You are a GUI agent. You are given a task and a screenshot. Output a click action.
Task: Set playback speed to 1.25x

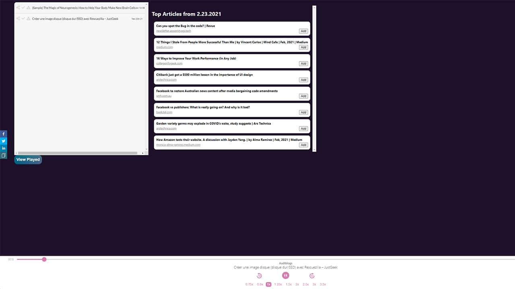[x=278, y=284]
